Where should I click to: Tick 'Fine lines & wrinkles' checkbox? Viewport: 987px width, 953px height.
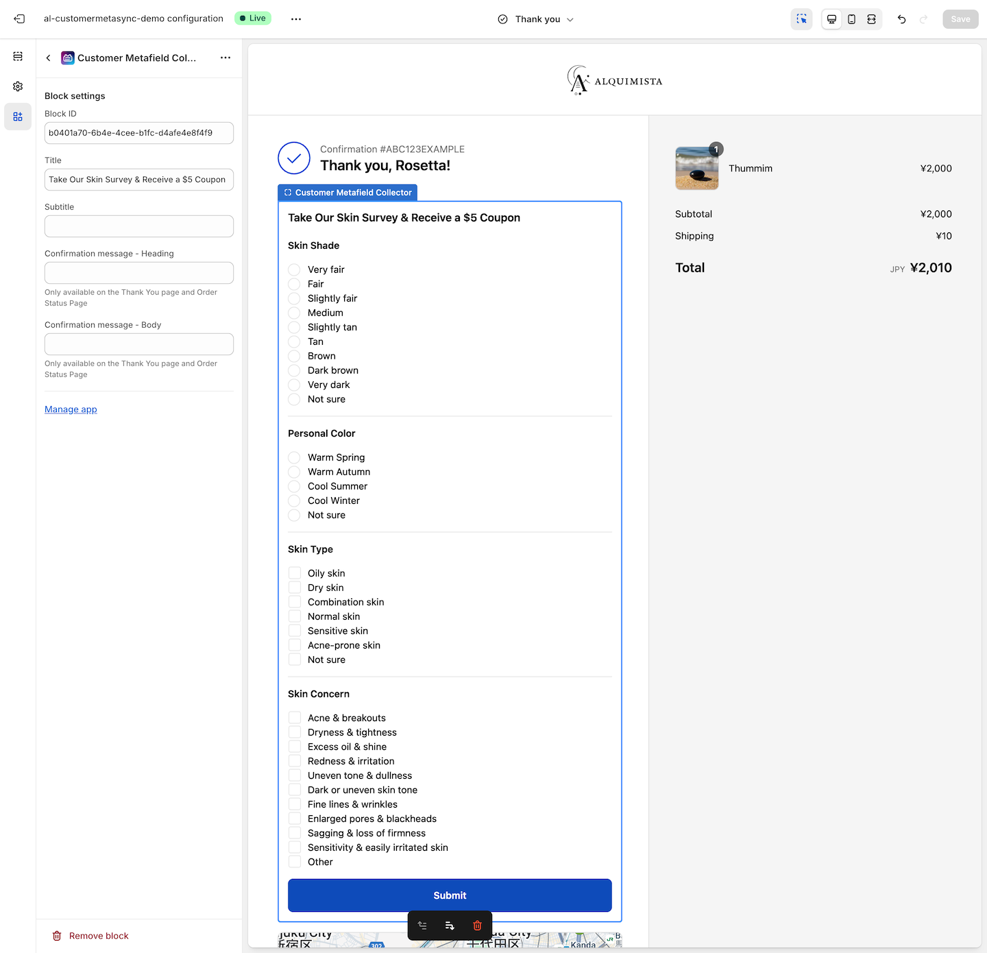(295, 804)
